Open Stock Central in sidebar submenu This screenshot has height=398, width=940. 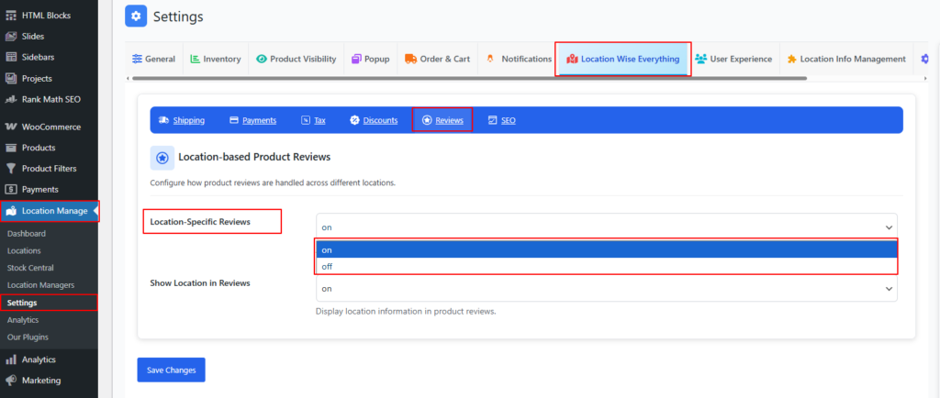tap(30, 268)
